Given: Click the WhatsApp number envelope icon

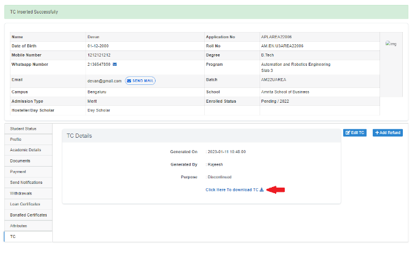Looking at the screenshot, I should [115, 64].
